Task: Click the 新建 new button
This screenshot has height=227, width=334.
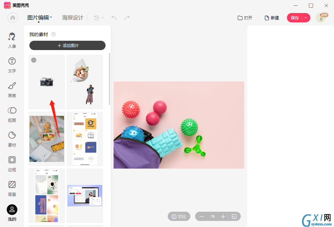Action: pos(272,18)
